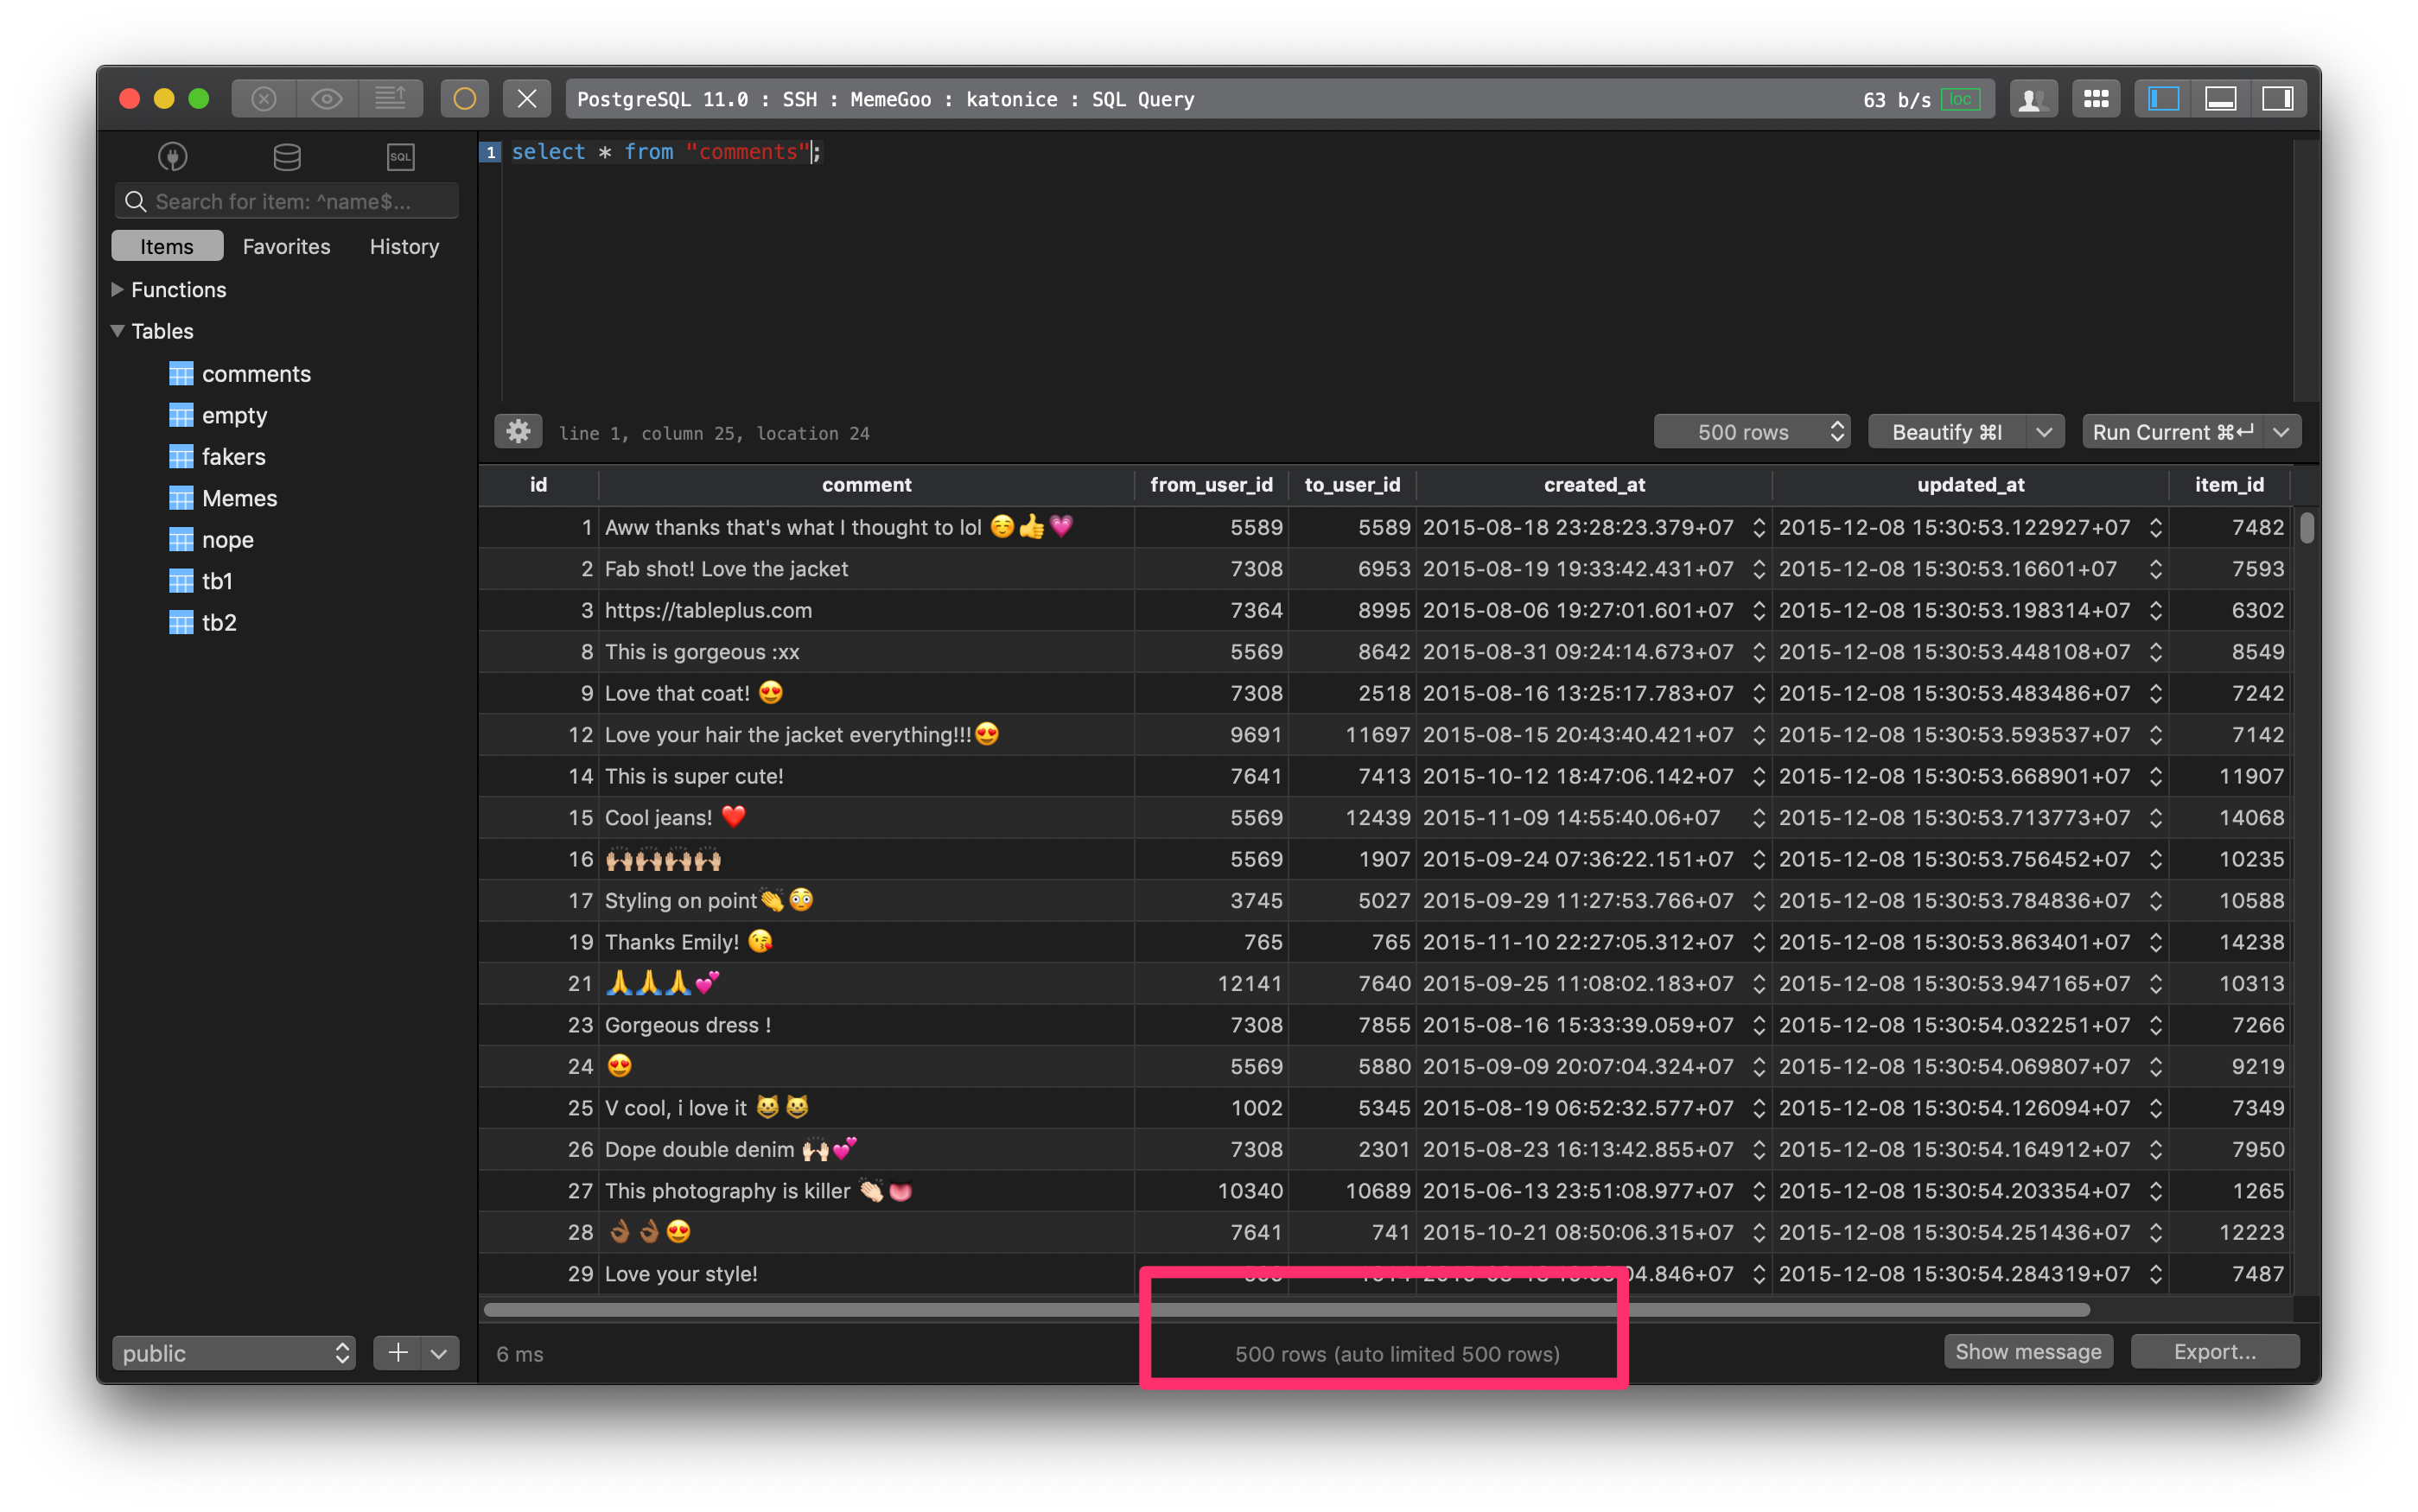Switch to the Favorites tab
The height and width of the screenshot is (1512, 2418).
[x=286, y=246]
